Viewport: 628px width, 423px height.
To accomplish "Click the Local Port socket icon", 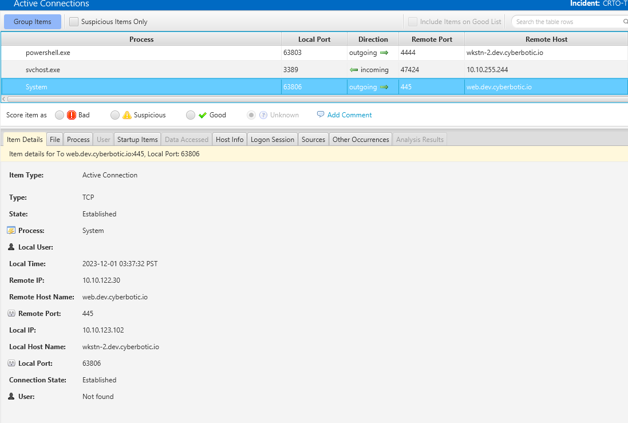I will pos(11,363).
